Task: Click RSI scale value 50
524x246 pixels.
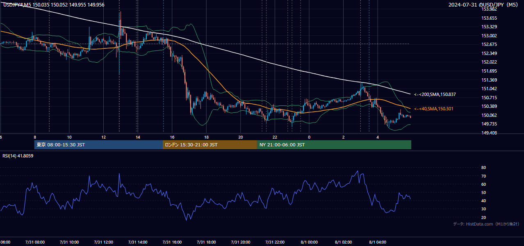Action: [483, 192]
